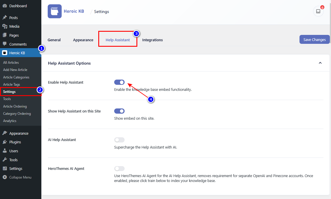This screenshot has width=331, height=199.
Task: Click the Collapse Menu arrow icon
Action: pyautogui.click(x=5, y=177)
